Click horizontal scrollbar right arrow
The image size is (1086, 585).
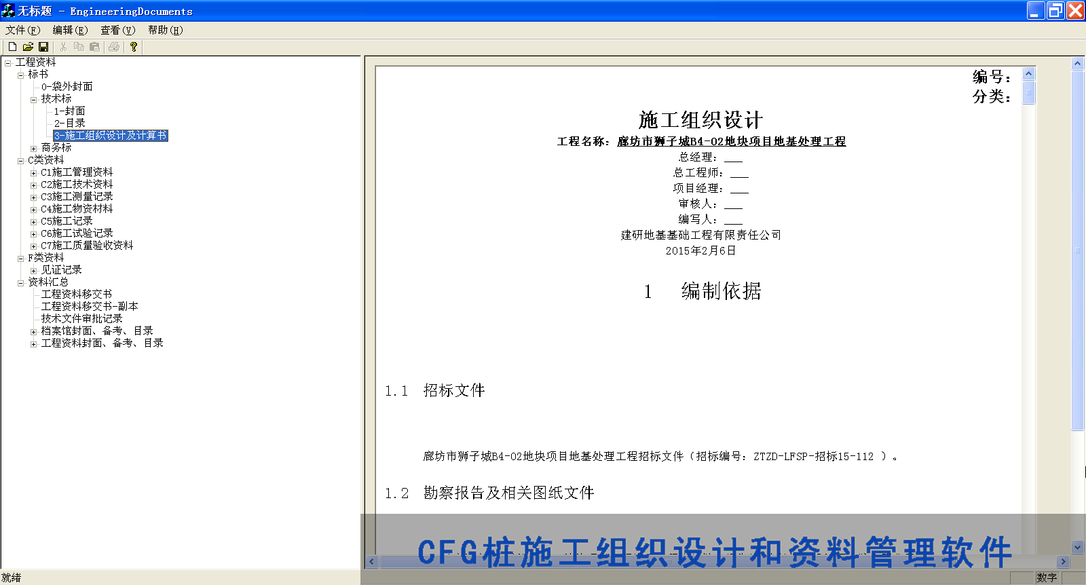pyautogui.click(x=1064, y=561)
